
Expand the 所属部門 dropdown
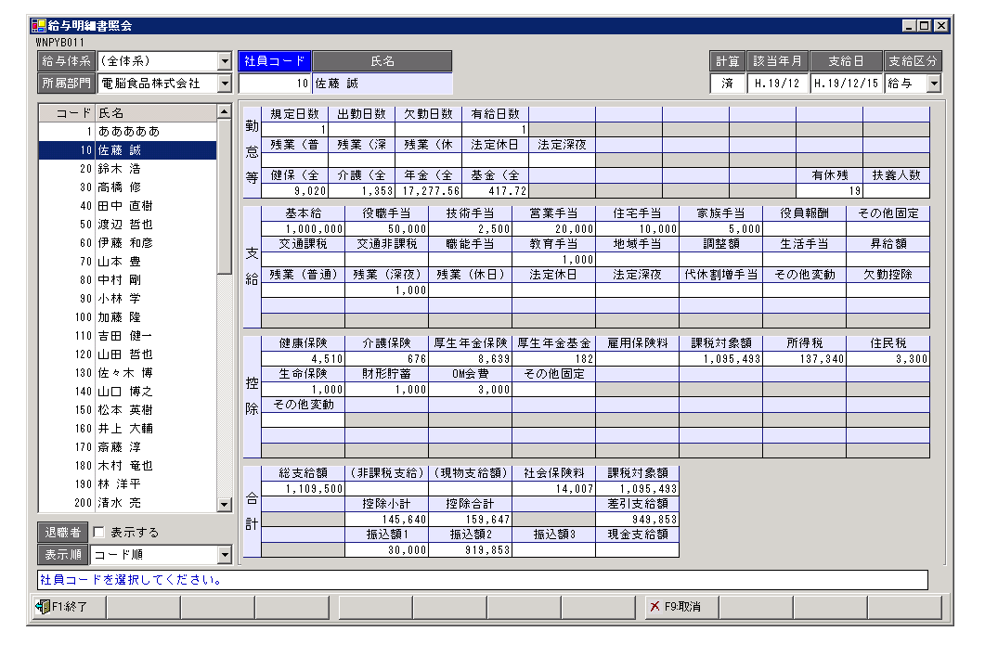click(224, 84)
